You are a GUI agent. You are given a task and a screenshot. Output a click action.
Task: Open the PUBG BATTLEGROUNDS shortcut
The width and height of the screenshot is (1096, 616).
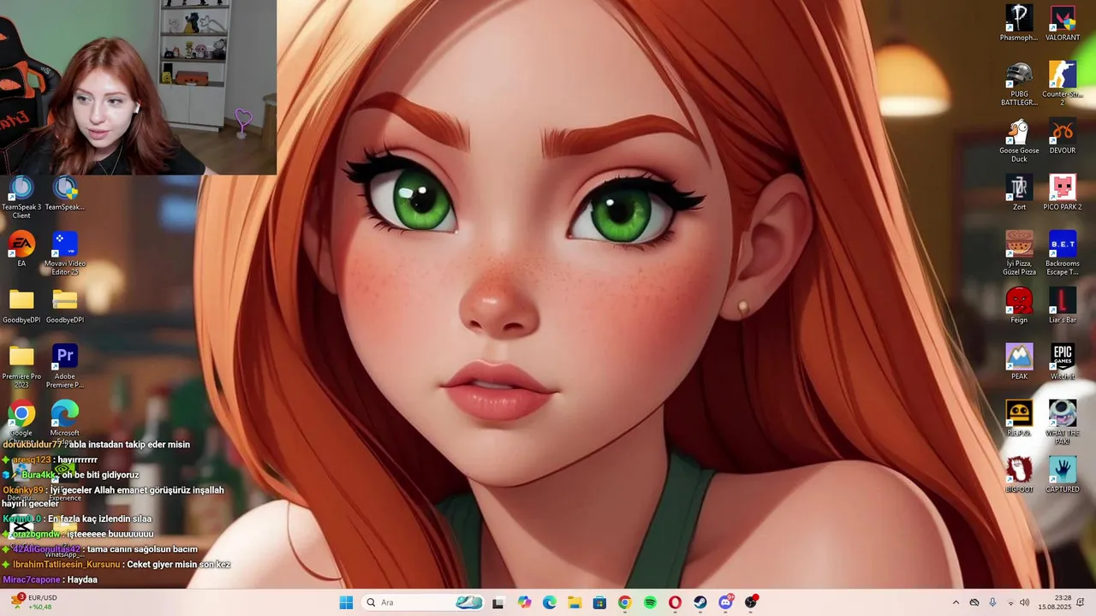pos(1019,84)
